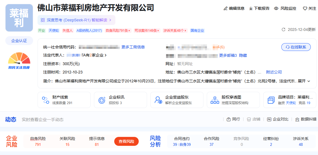The image size is (318, 155).
Task: Click the orange 查看风险 button
Action: (126, 141)
